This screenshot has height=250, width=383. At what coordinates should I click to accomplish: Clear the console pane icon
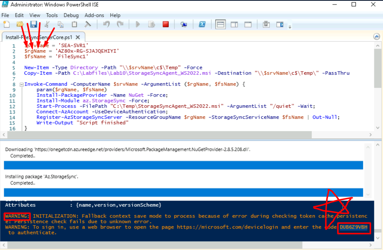pos(88,24)
